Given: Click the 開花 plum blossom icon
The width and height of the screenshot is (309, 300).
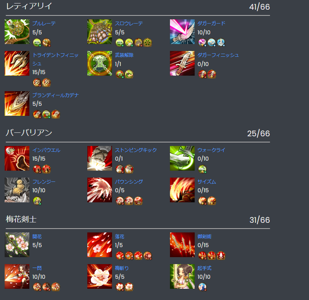Looking at the screenshot, I should coord(17,245).
